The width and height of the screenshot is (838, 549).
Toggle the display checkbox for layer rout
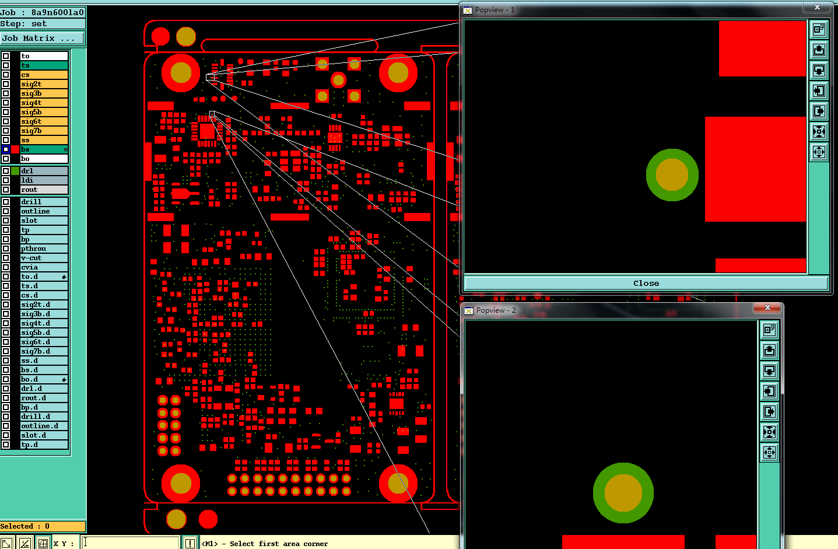point(6,190)
